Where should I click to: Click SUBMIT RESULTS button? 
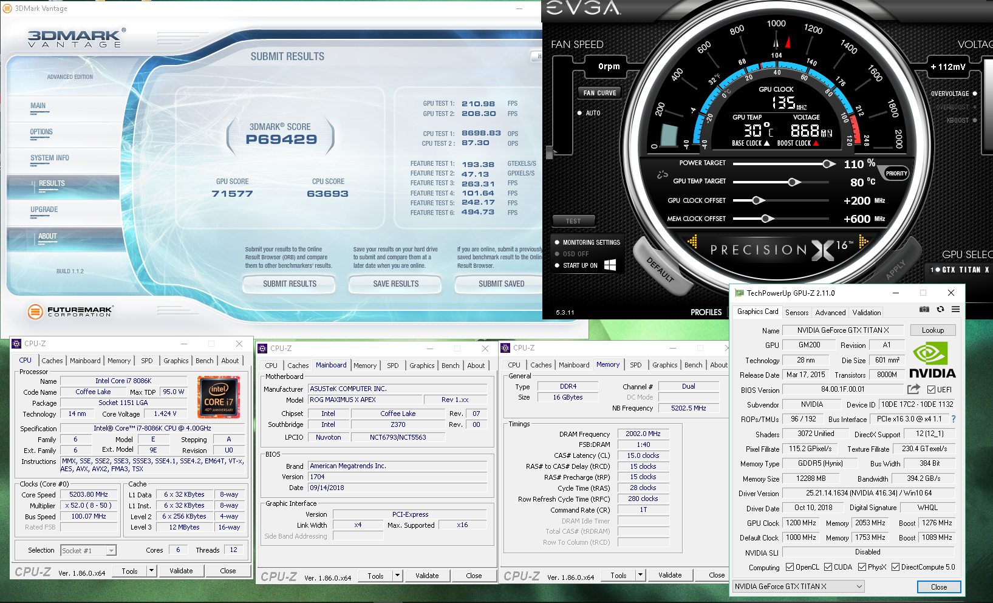point(290,284)
